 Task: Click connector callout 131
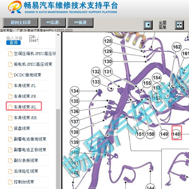(x=108, y=72)
